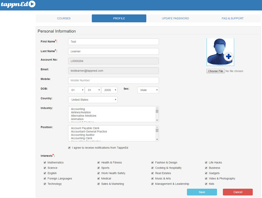Click the Save button
This screenshot has height=198, width=262.
click(x=202, y=192)
